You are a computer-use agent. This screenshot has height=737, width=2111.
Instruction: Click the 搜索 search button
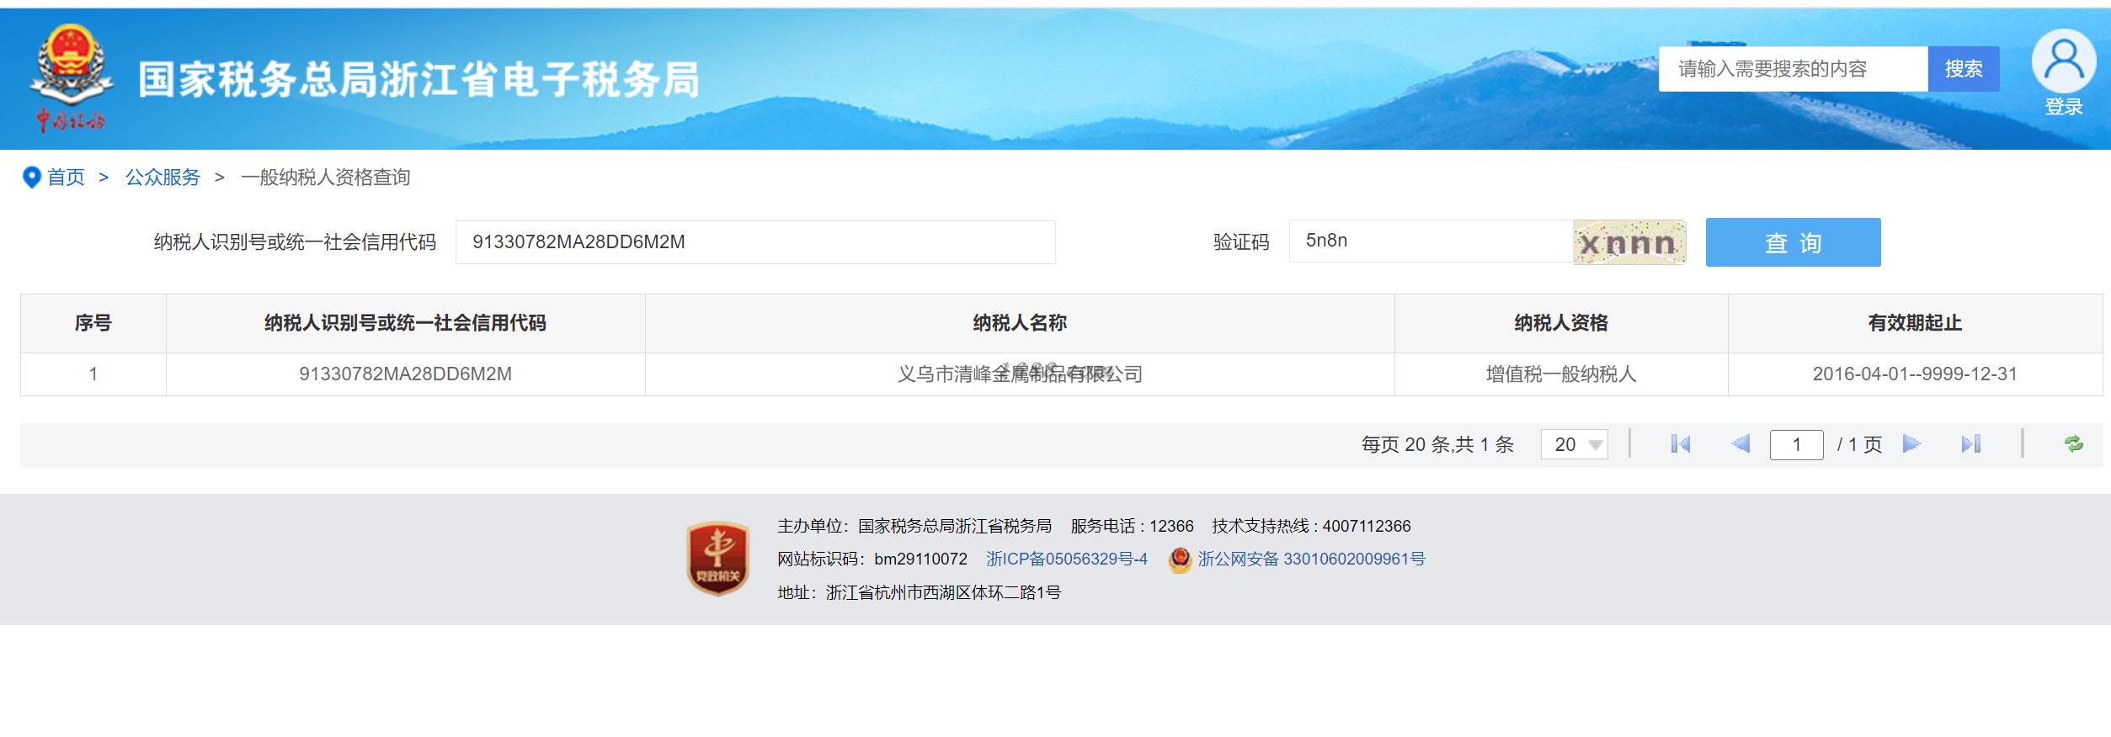(1964, 69)
